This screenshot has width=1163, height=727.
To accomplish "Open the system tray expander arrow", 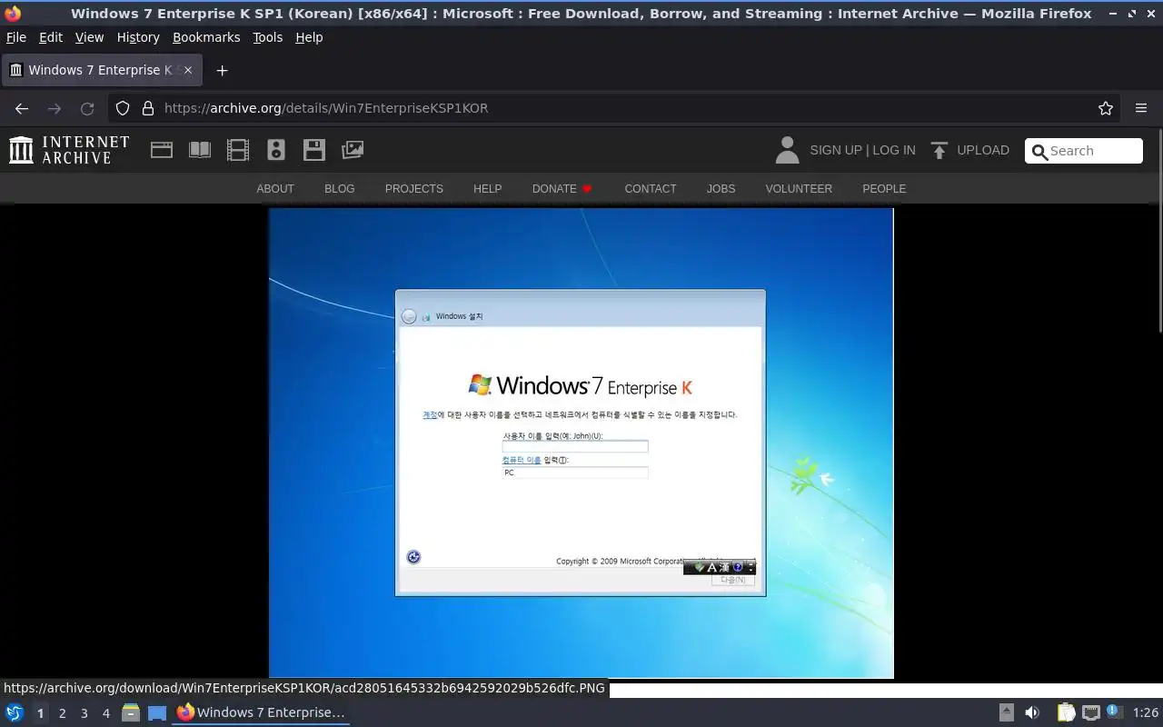I will point(1007,712).
